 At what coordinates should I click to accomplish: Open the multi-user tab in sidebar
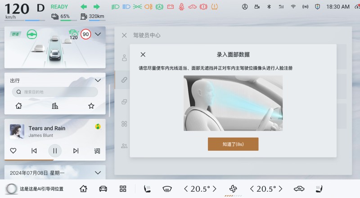[124, 146]
